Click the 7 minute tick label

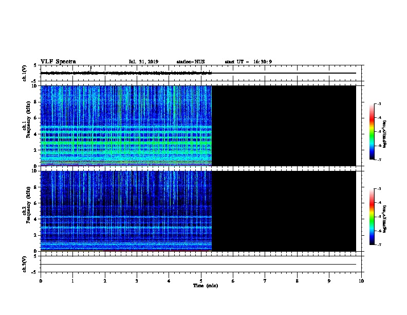265,281
